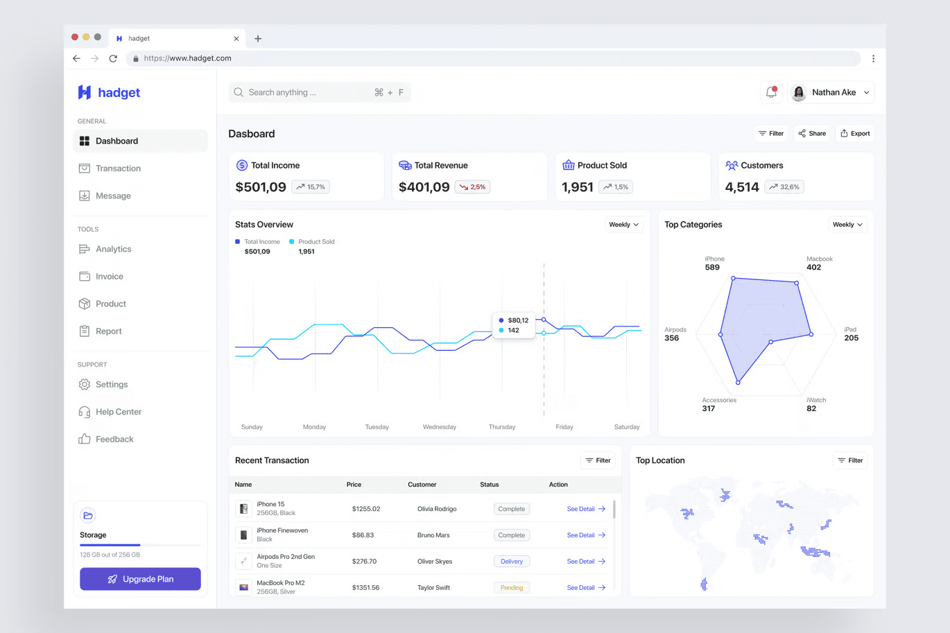Click iPhone 15 product thumbnail
Screen dimensions: 950x633
pos(243,509)
